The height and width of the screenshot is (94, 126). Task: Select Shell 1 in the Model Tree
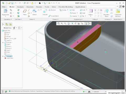pyautogui.click(x=7, y=50)
